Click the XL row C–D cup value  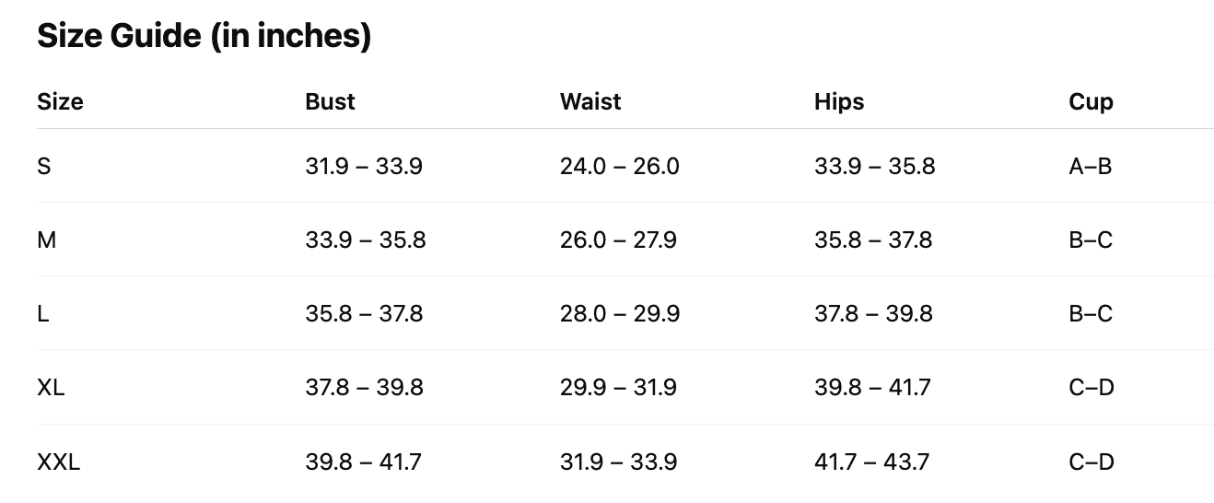pos(1091,388)
